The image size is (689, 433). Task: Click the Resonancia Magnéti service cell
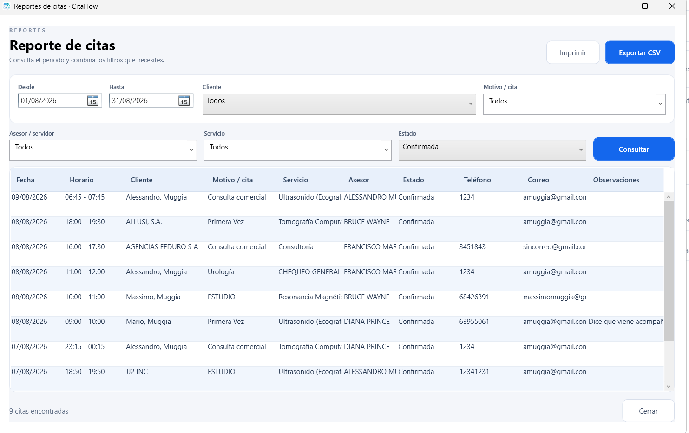pyautogui.click(x=310, y=297)
